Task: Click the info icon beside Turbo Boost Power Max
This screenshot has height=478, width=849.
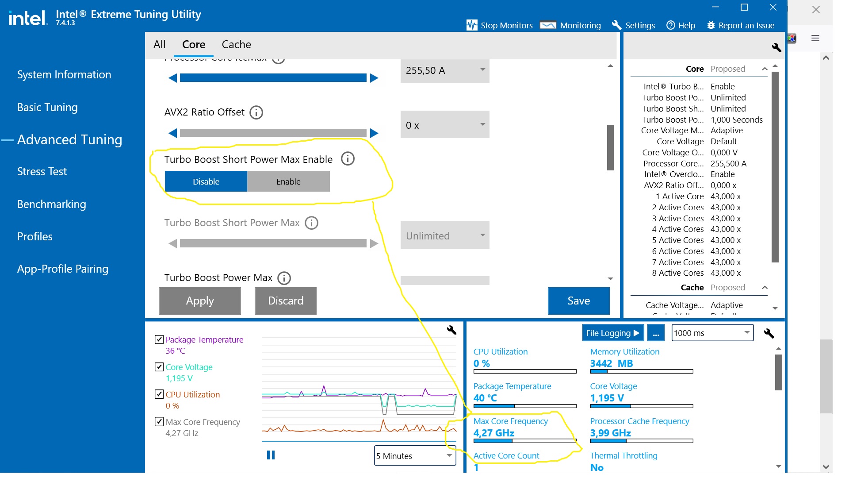Action: pos(284,278)
